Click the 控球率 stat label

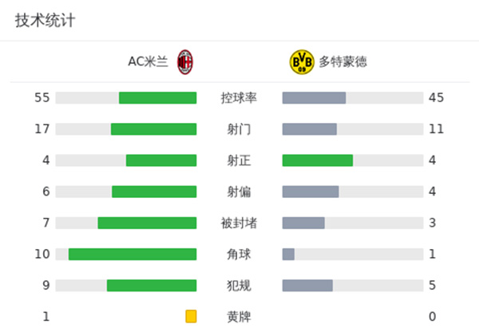click(239, 98)
